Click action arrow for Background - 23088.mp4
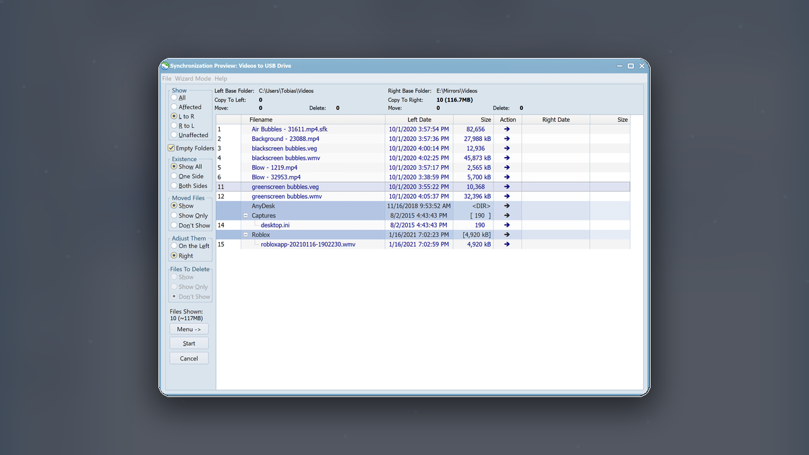Screen dimensions: 809x455 click(x=507, y=139)
